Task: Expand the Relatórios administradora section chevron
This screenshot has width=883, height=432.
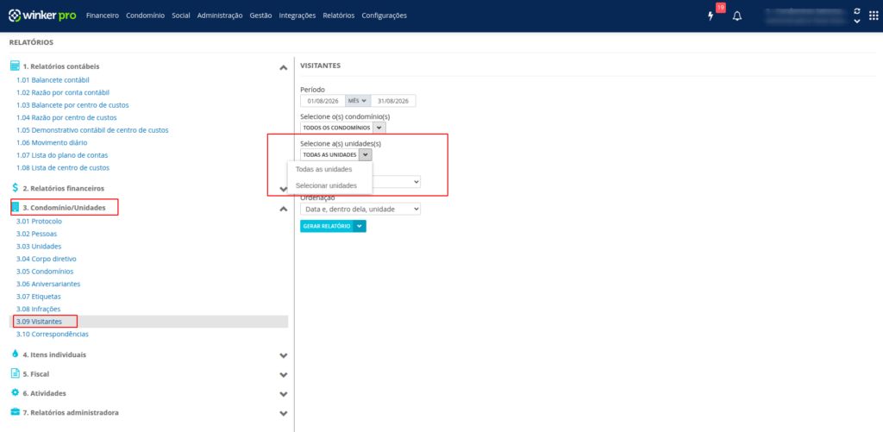Action: 283,413
